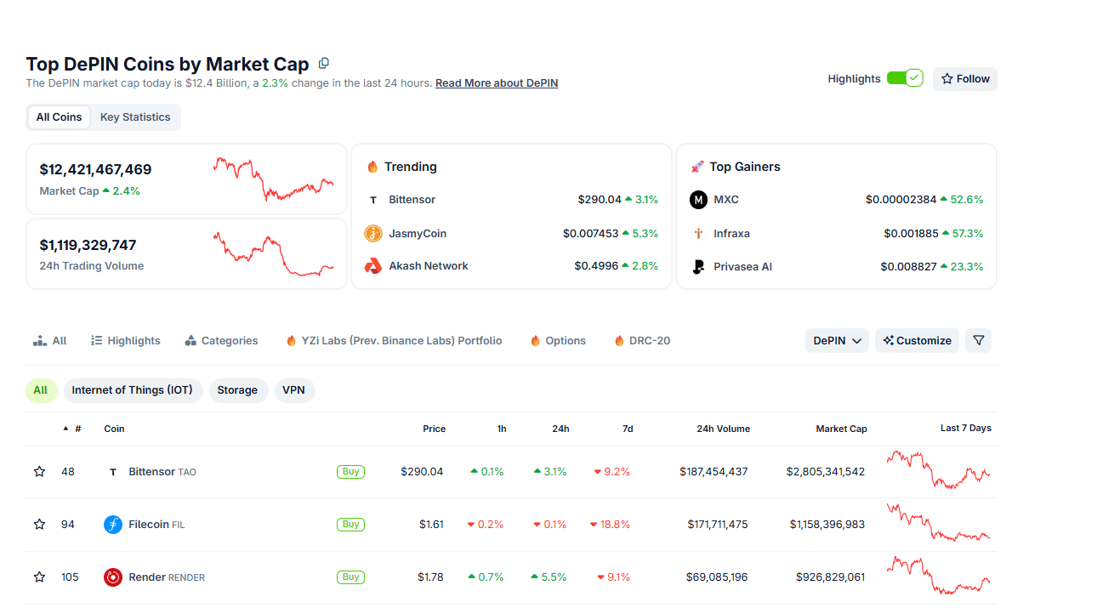Image resolution: width=1120 pixels, height=608 pixels.
Task: Expand the Options menu
Action: coord(557,340)
